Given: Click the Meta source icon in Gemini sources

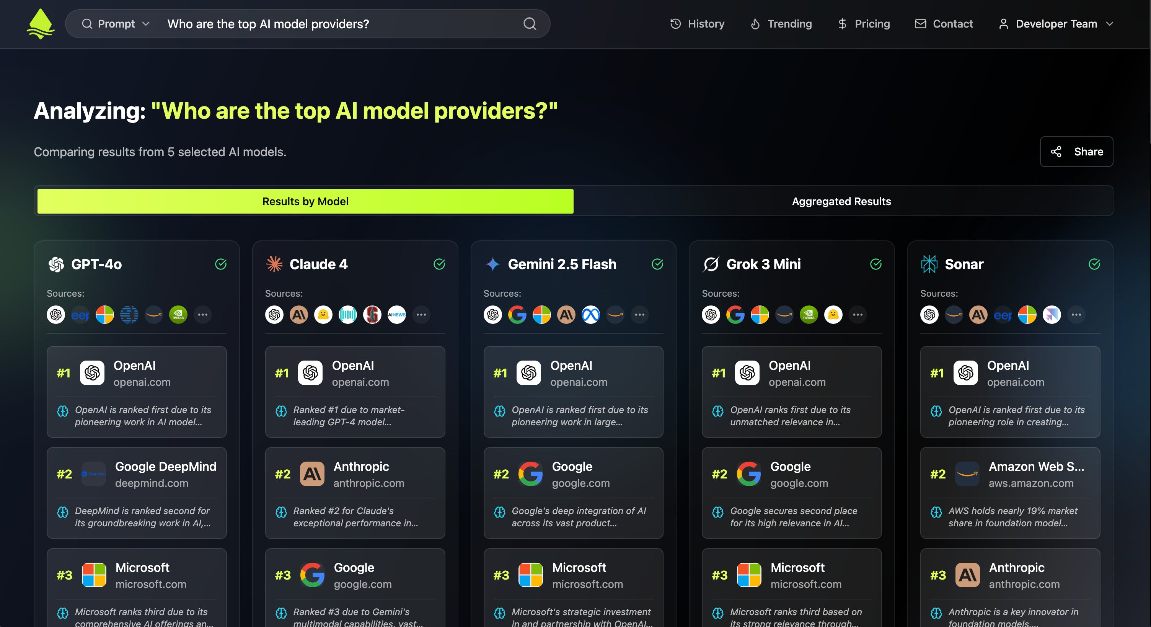Looking at the screenshot, I should tap(590, 315).
